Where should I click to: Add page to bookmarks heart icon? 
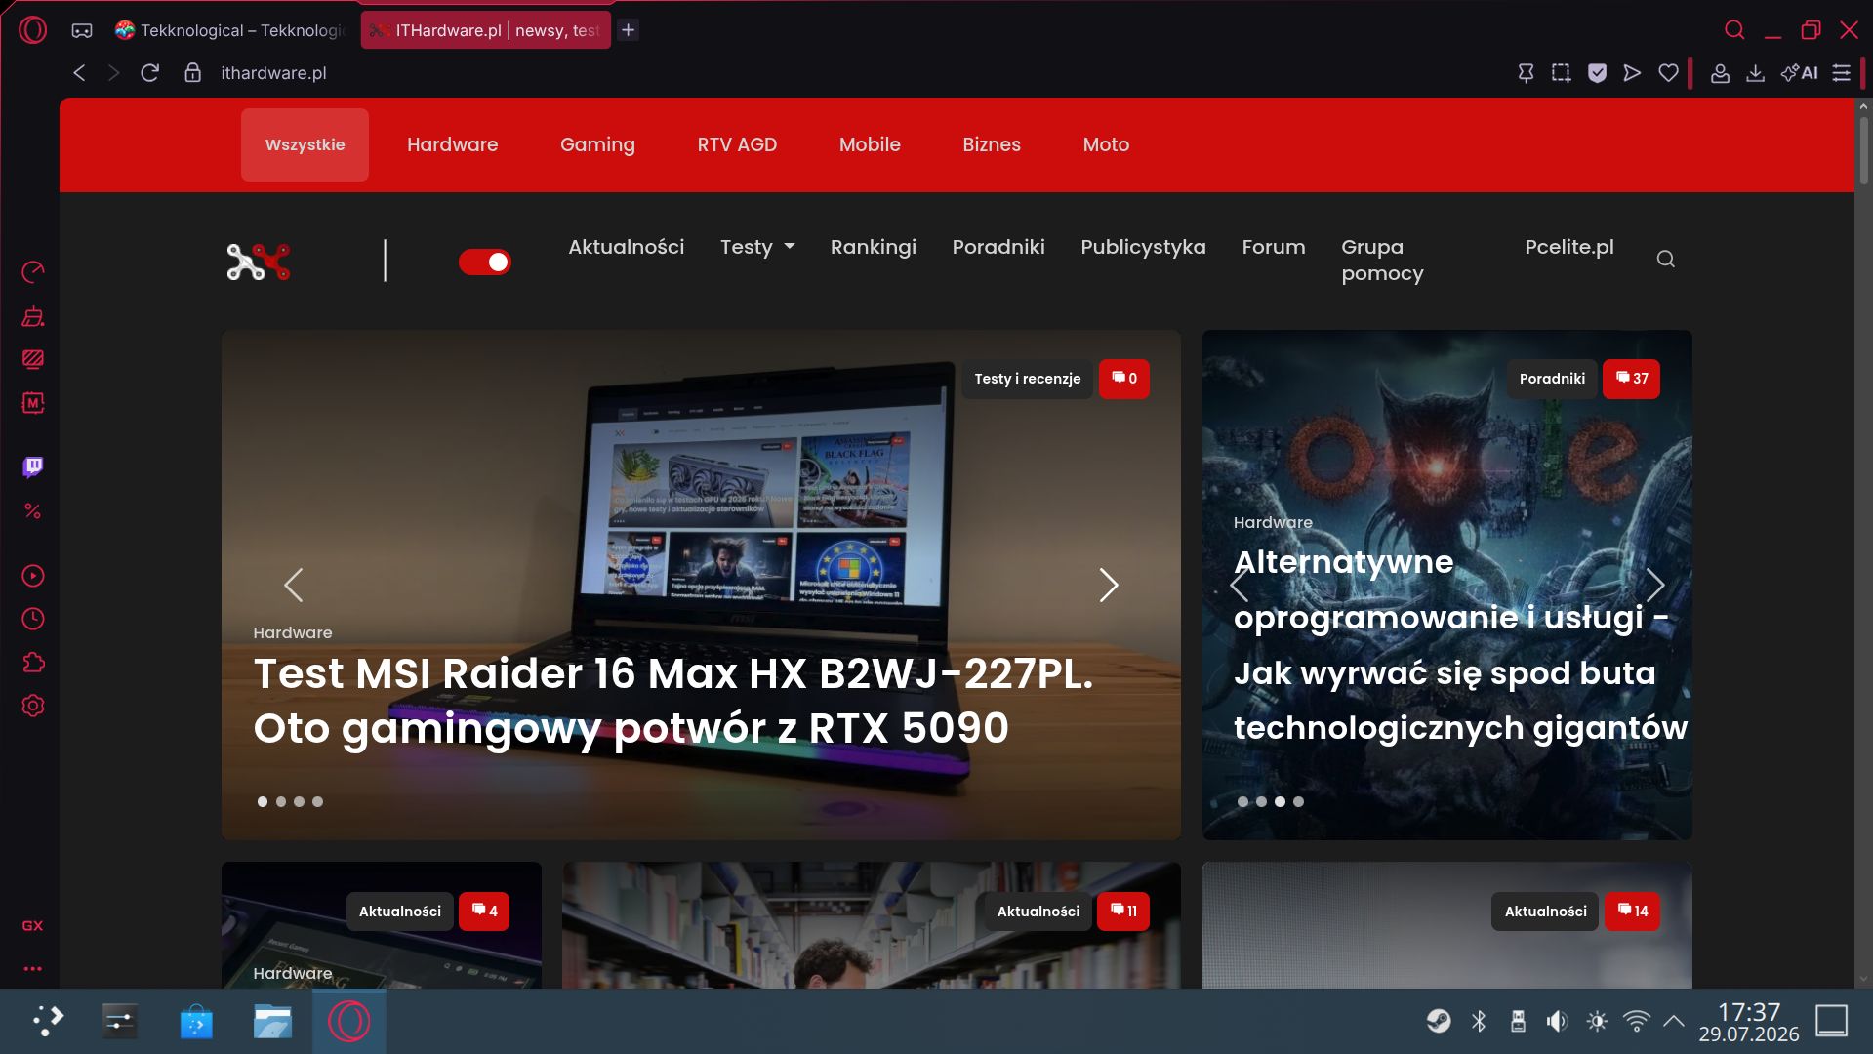(x=1668, y=73)
